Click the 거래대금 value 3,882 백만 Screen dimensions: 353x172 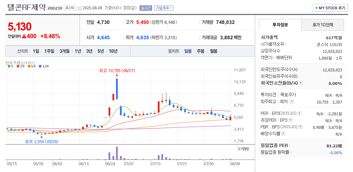pyautogui.click(x=230, y=37)
